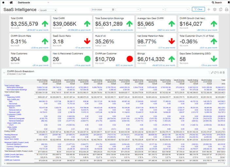
Task: Click the Subscription Bookings row link
Action: 15,87
